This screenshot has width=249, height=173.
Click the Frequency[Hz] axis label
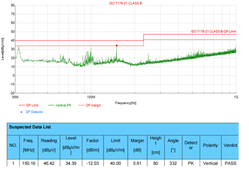(125, 103)
